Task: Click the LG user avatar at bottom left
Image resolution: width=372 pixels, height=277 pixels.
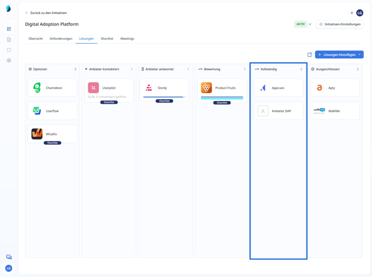Action: [x=9, y=268]
